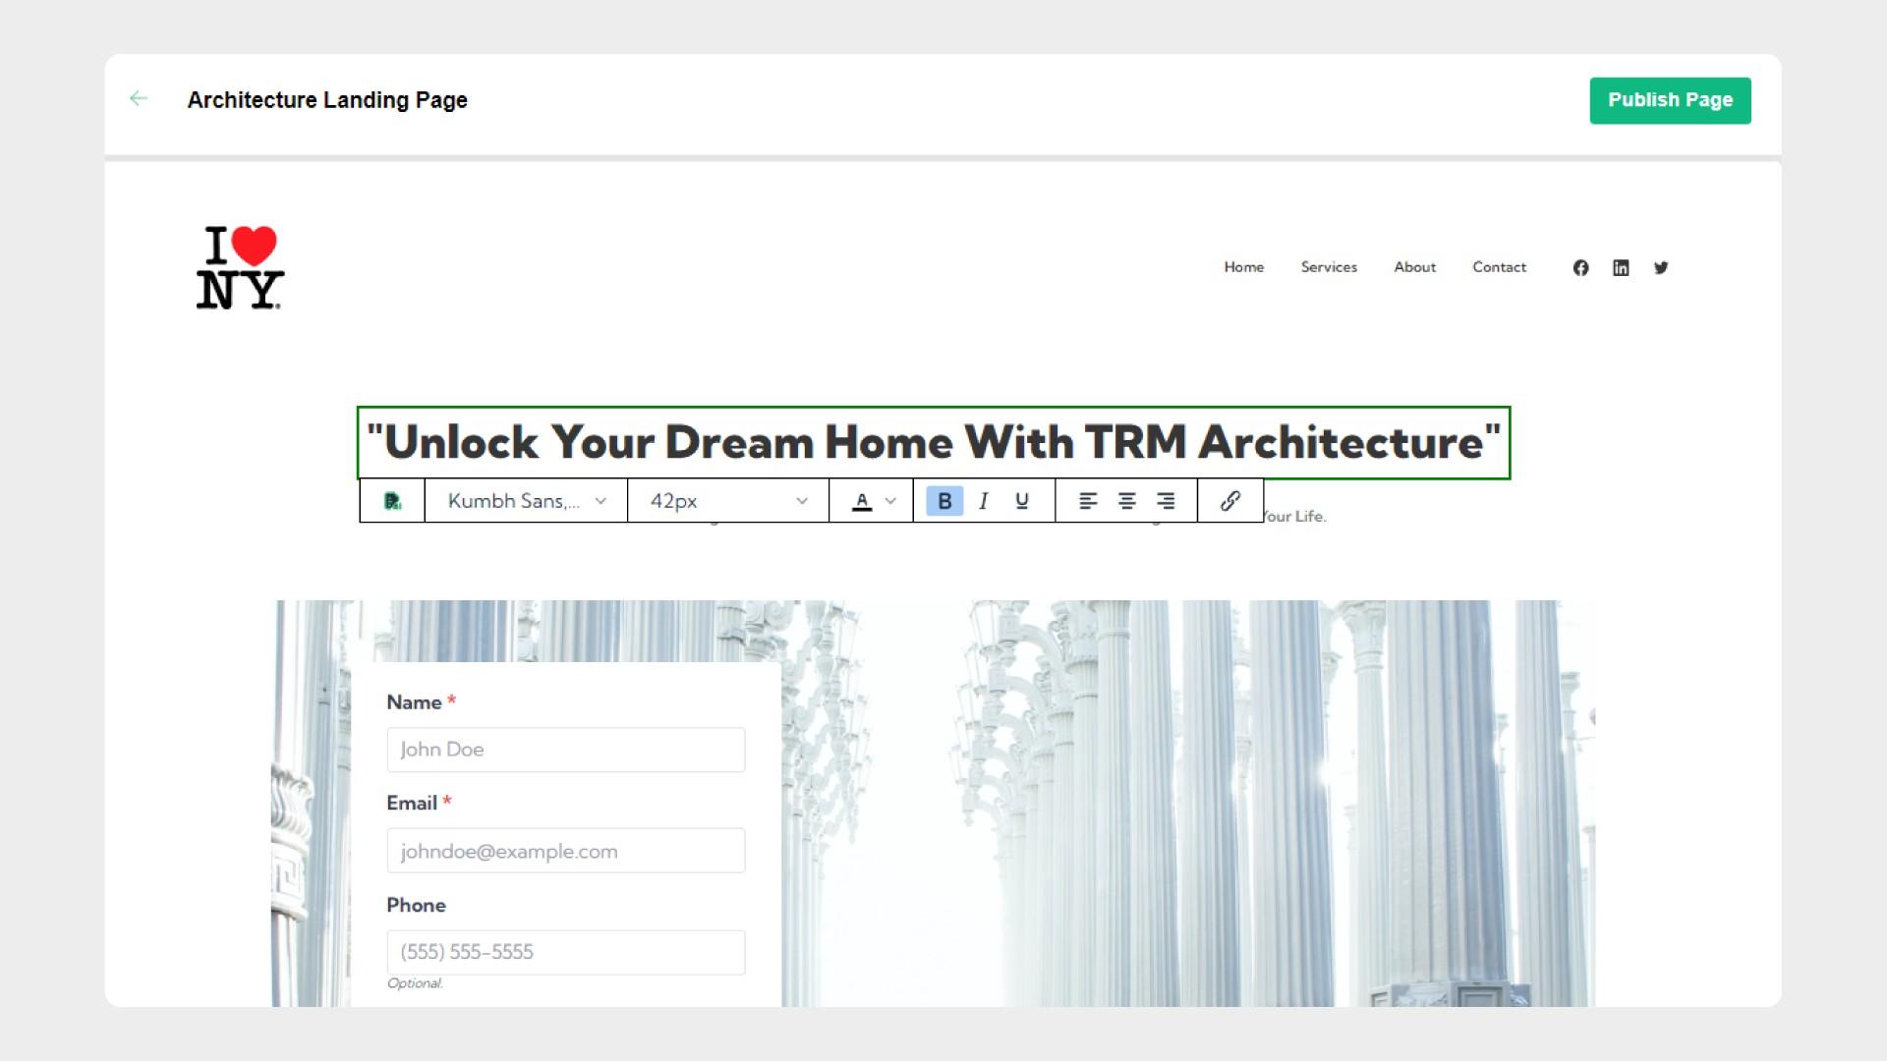The width and height of the screenshot is (1887, 1061).
Task: Click the Name input field
Action: coord(566,750)
